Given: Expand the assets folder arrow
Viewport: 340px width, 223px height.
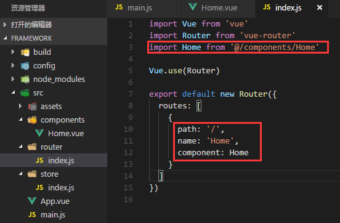Looking at the screenshot, I should (x=20, y=106).
